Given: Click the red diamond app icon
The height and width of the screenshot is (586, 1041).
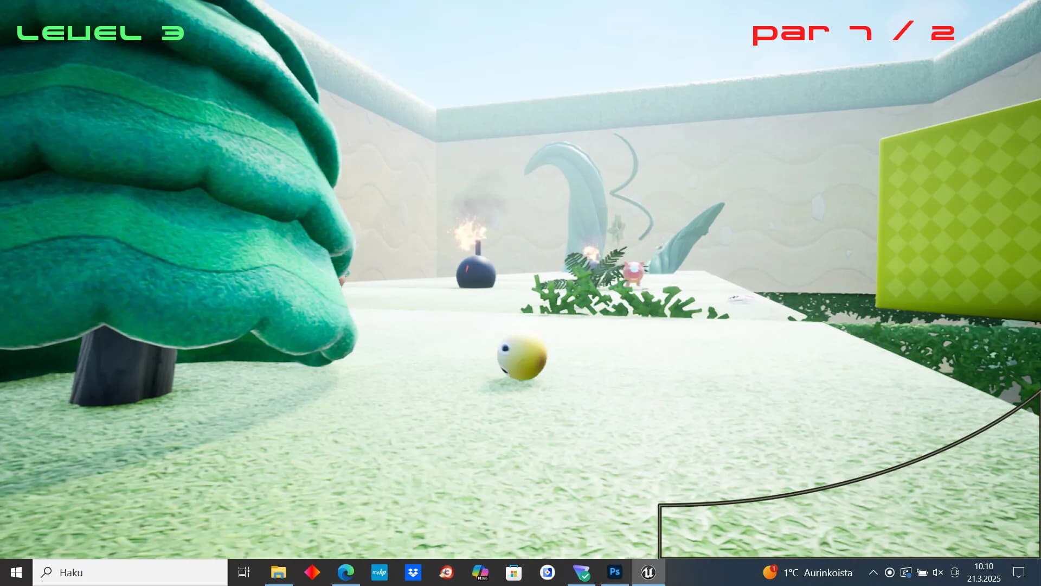Looking at the screenshot, I should [x=312, y=572].
